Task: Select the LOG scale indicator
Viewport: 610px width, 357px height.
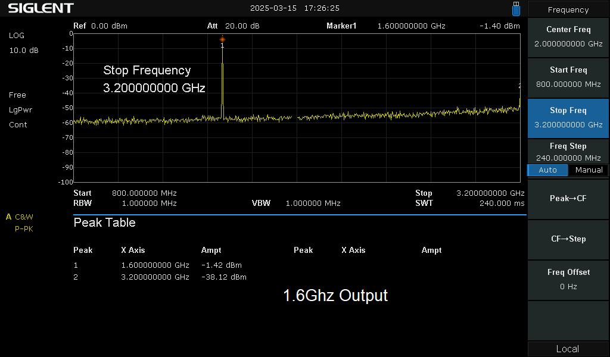Action: pyautogui.click(x=15, y=36)
